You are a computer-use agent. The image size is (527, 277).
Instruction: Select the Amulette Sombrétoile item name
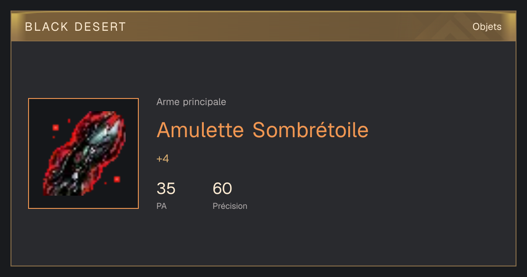click(x=263, y=130)
